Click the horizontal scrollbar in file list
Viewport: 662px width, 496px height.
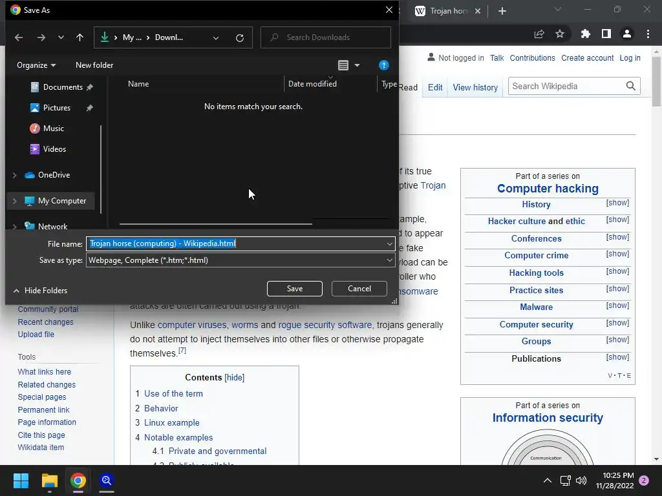tap(216, 224)
